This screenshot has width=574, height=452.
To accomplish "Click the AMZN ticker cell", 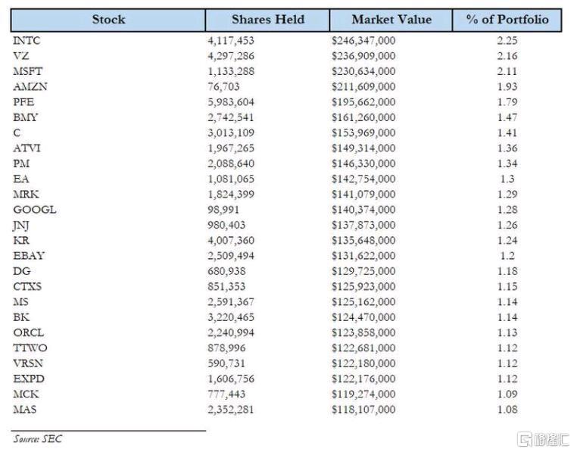I will (30, 87).
